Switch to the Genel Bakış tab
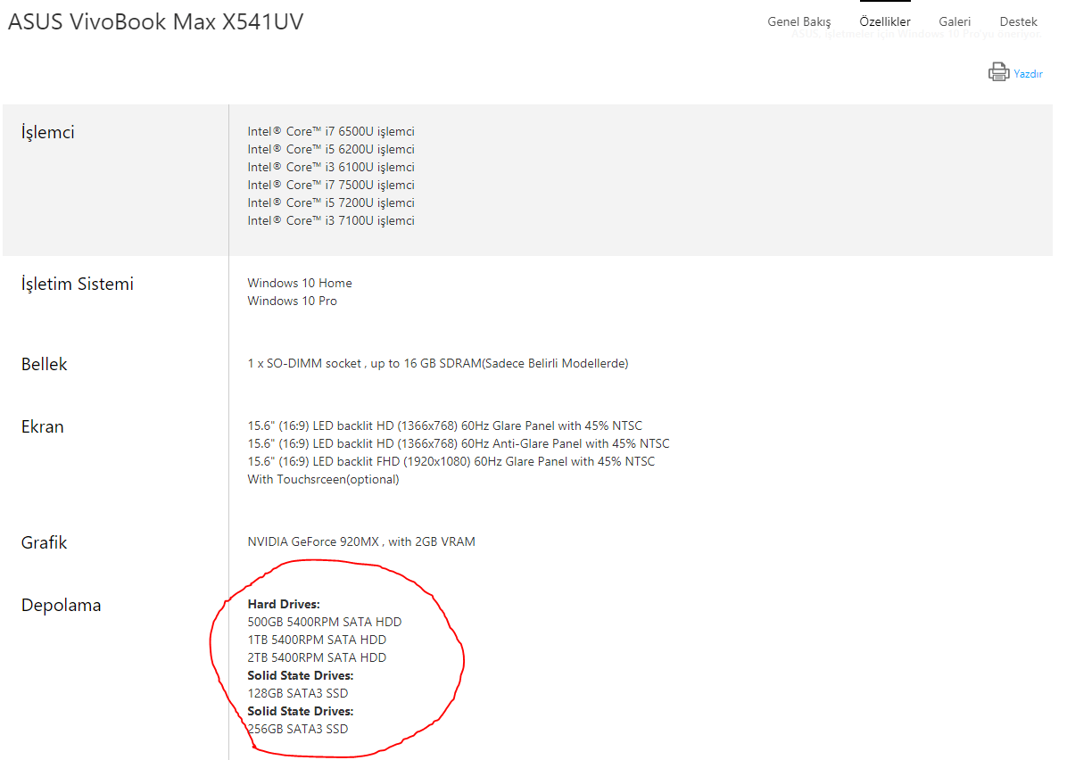The height and width of the screenshot is (760, 1067). click(x=798, y=21)
